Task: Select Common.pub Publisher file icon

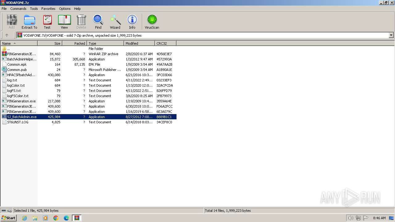Action: 4,70
